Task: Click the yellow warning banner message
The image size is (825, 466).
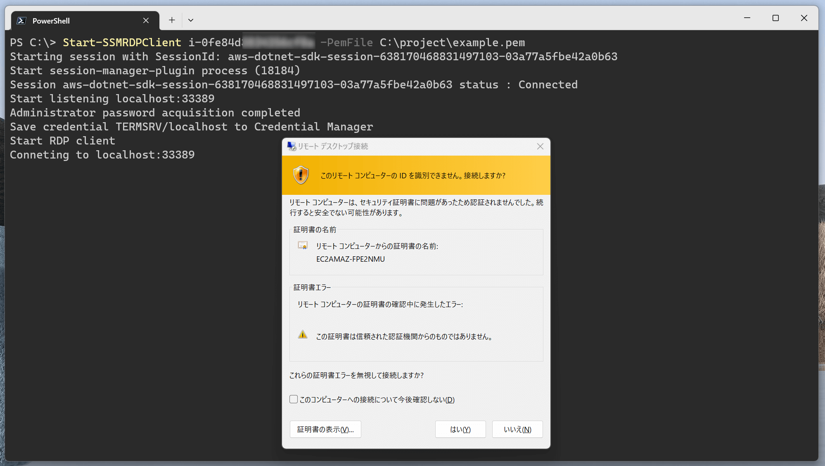Action: coord(413,175)
